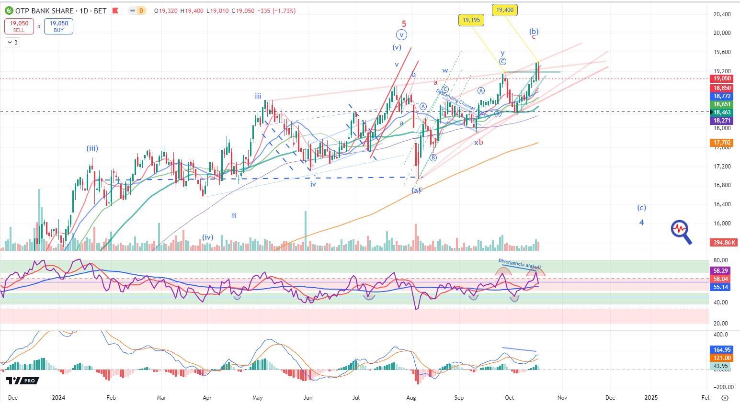The width and height of the screenshot is (740, 403).
Task: Expand the collapsed indicator legend showing 3
Action: (12, 43)
